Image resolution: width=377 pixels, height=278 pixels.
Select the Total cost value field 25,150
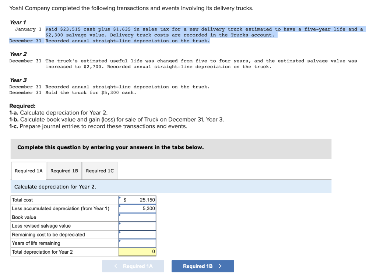pos(137,200)
